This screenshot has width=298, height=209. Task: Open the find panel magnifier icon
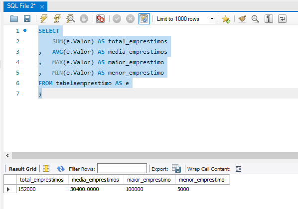[255, 19]
